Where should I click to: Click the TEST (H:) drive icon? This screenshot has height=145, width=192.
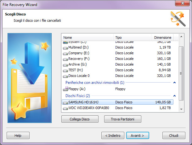(x=65, y=70)
